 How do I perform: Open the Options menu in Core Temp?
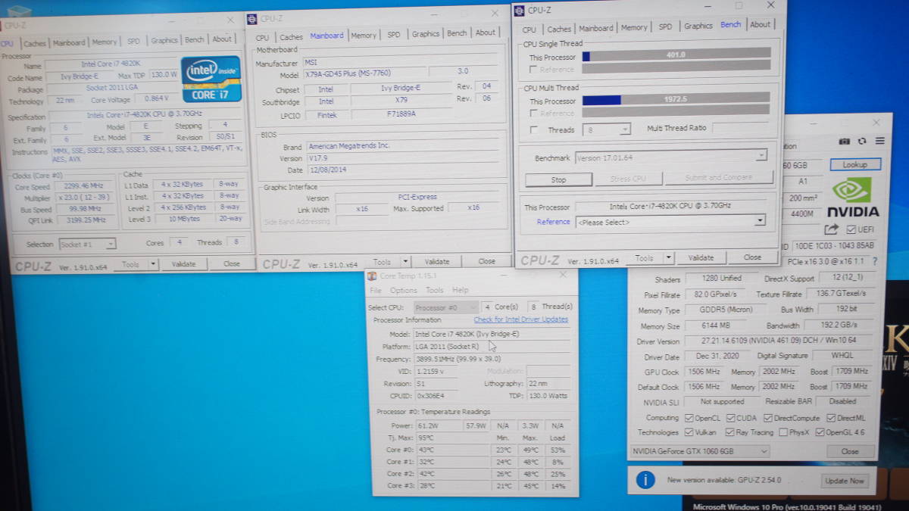403,290
